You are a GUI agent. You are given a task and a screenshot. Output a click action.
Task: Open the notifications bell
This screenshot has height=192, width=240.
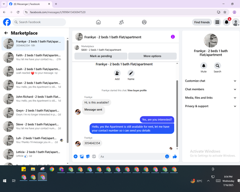pos(227,22)
